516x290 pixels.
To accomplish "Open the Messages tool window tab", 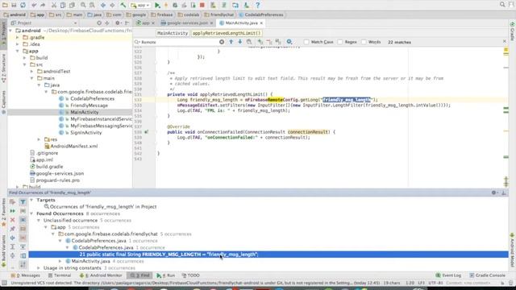I will coord(26,275).
